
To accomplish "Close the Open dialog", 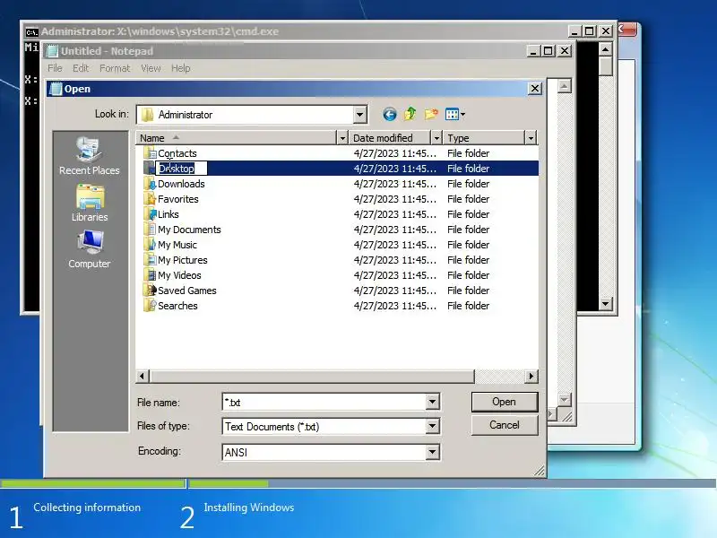I will (x=534, y=88).
